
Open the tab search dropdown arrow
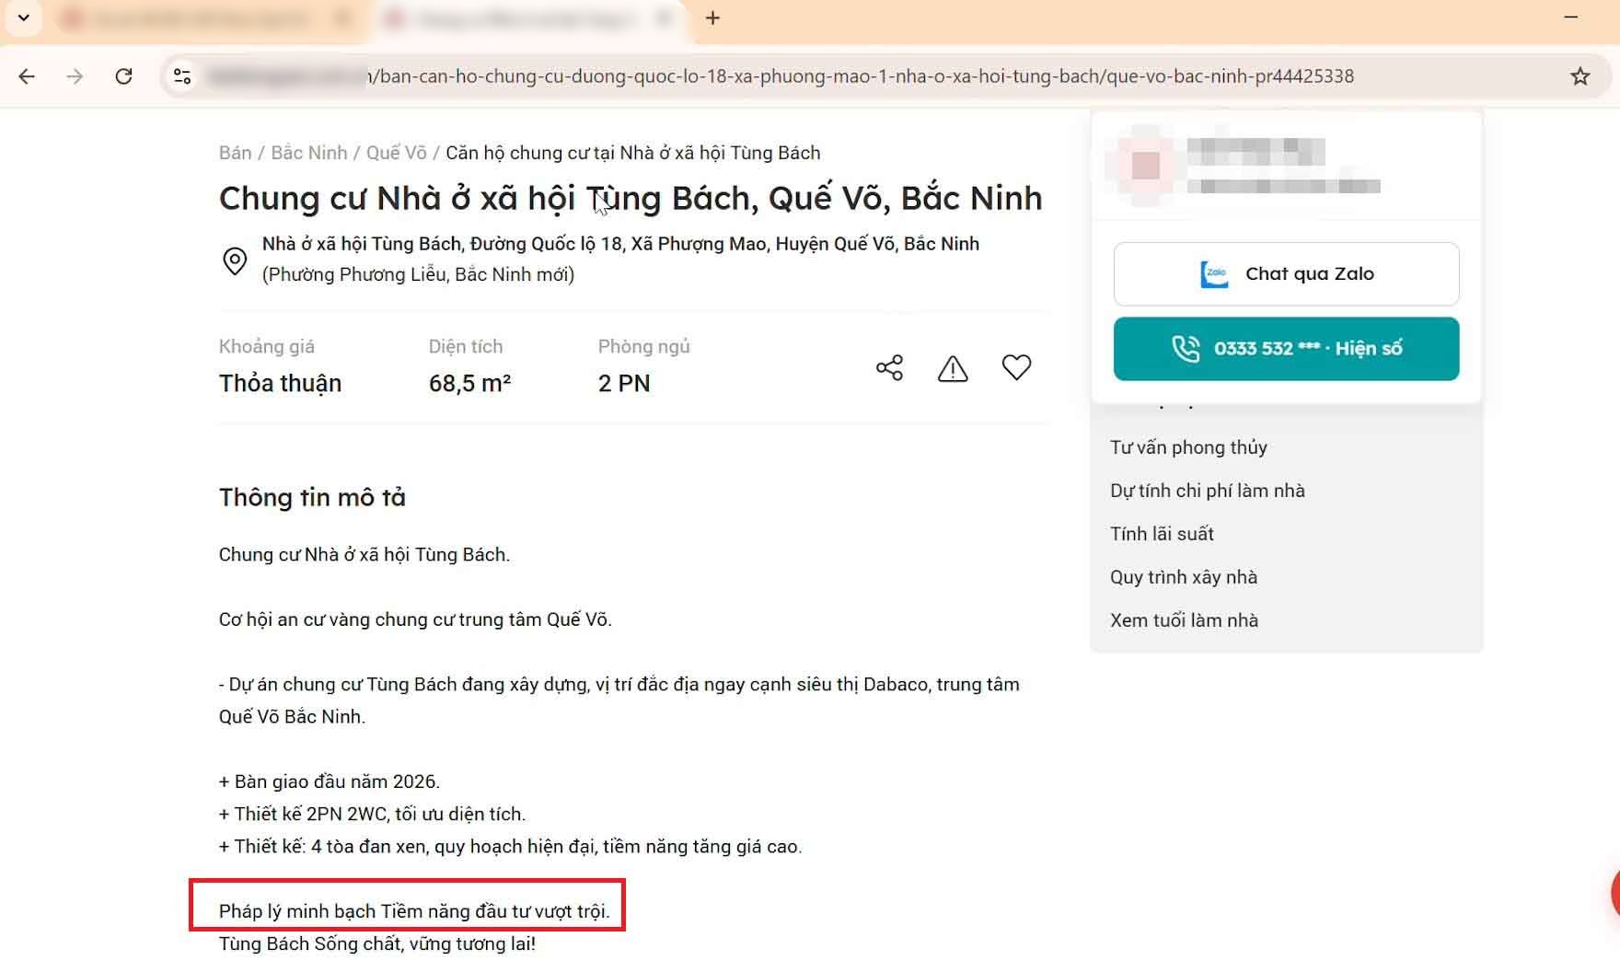pos(24,17)
